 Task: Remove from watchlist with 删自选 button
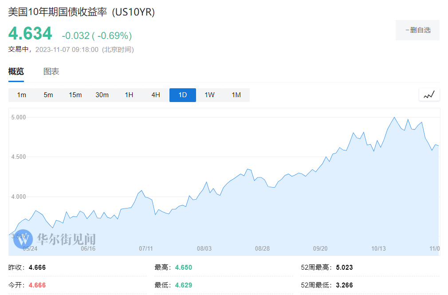click(x=417, y=30)
